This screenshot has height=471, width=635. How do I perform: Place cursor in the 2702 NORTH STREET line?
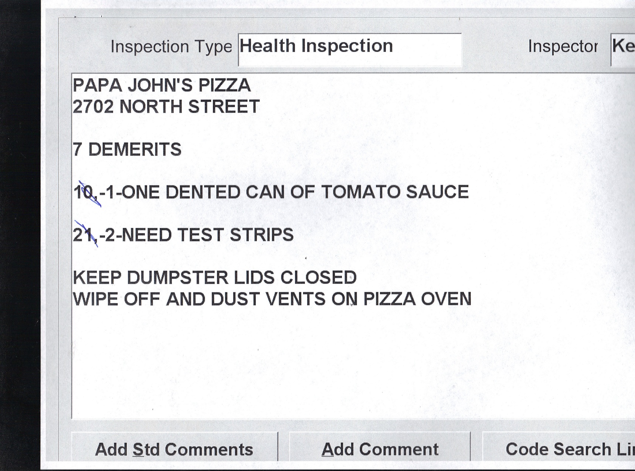[166, 107]
